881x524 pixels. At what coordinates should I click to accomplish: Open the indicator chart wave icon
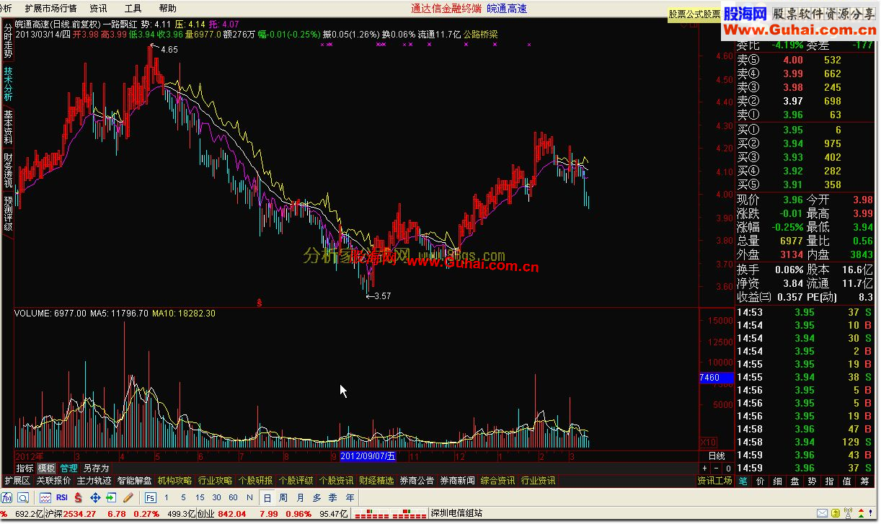pos(45,497)
